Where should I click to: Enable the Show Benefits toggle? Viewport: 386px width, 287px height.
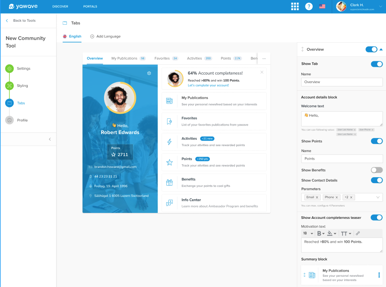pyautogui.click(x=376, y=170)
